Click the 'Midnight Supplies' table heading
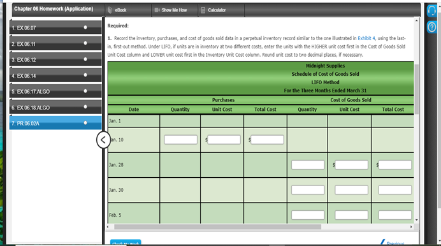The width and height of the screenshot is (441, 246). point(325,66)
